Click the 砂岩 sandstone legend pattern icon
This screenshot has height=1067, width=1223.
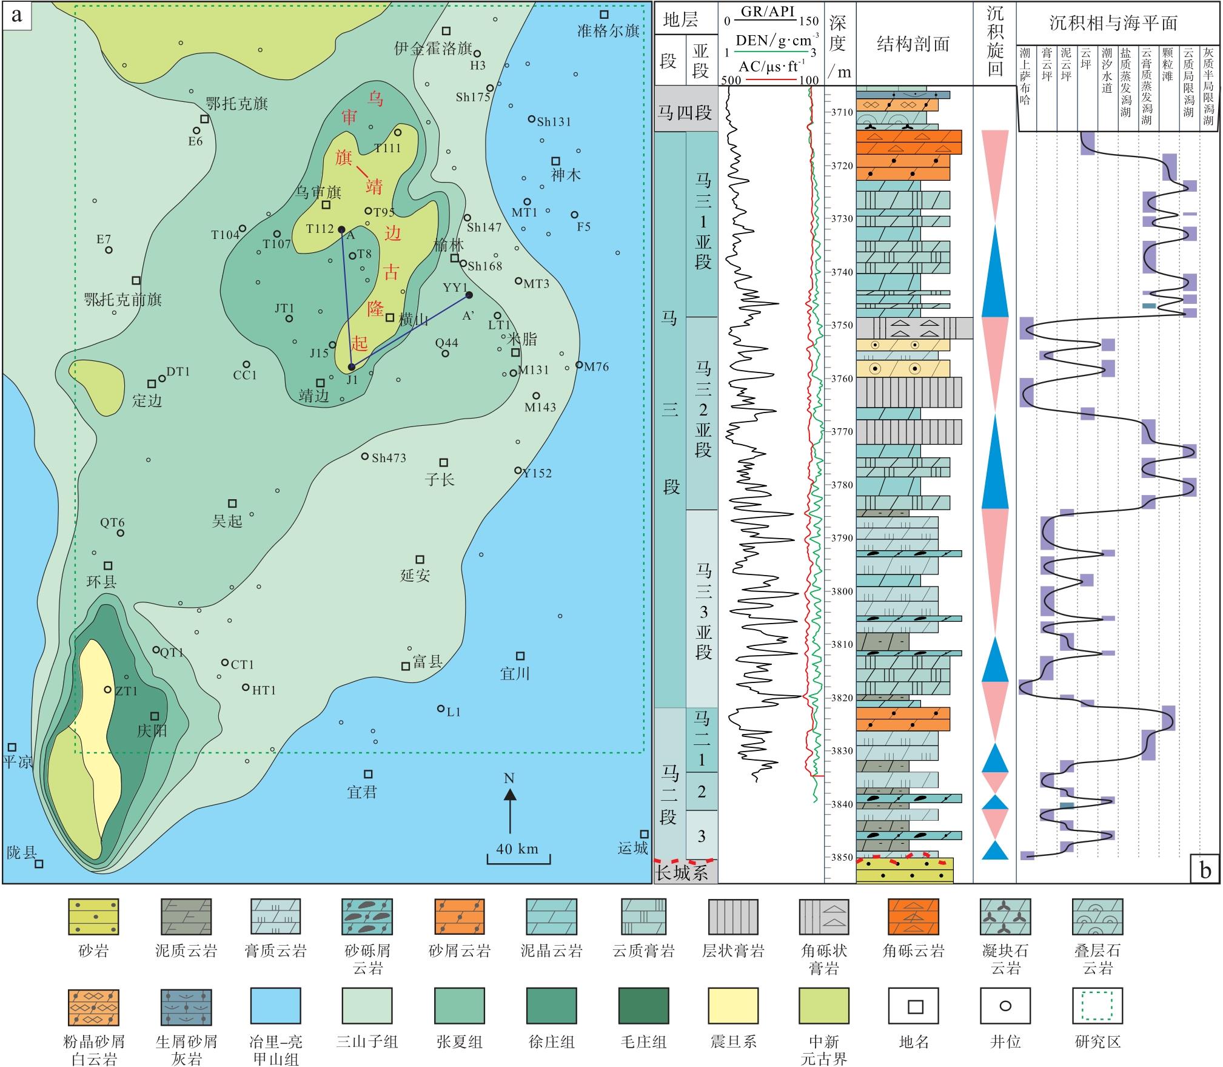point(93,917)
